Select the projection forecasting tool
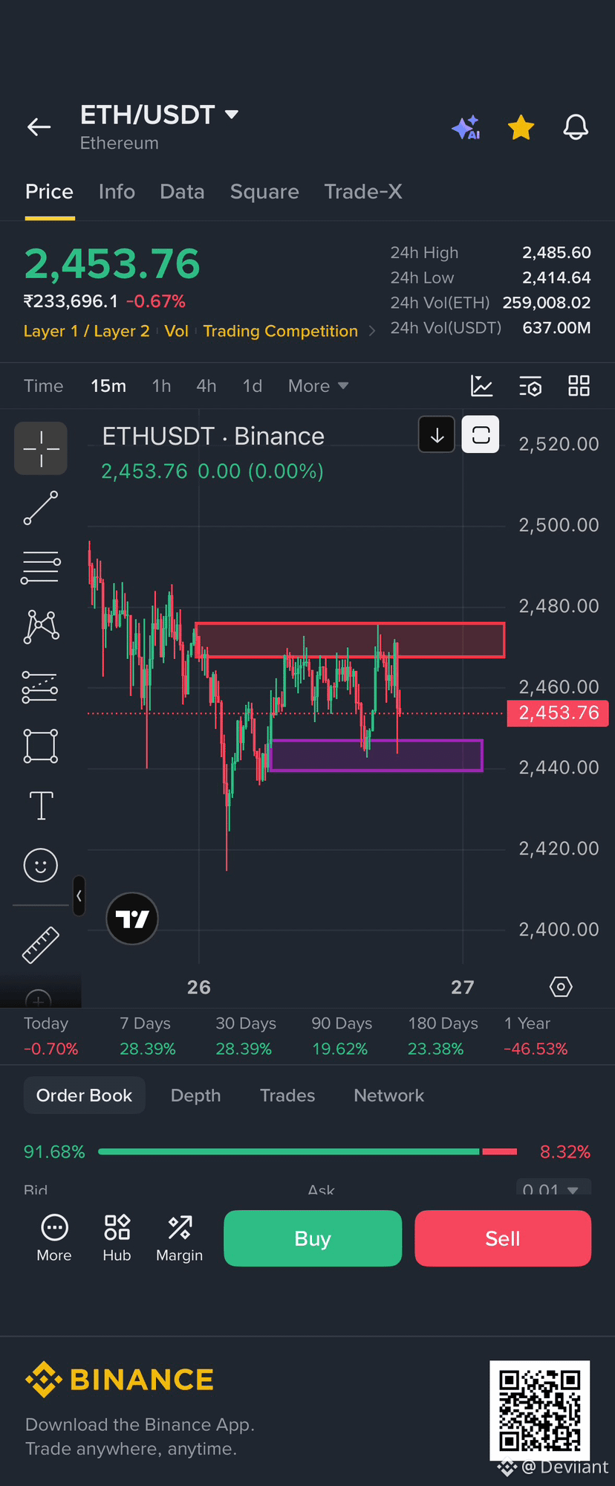 pos(41,686)
